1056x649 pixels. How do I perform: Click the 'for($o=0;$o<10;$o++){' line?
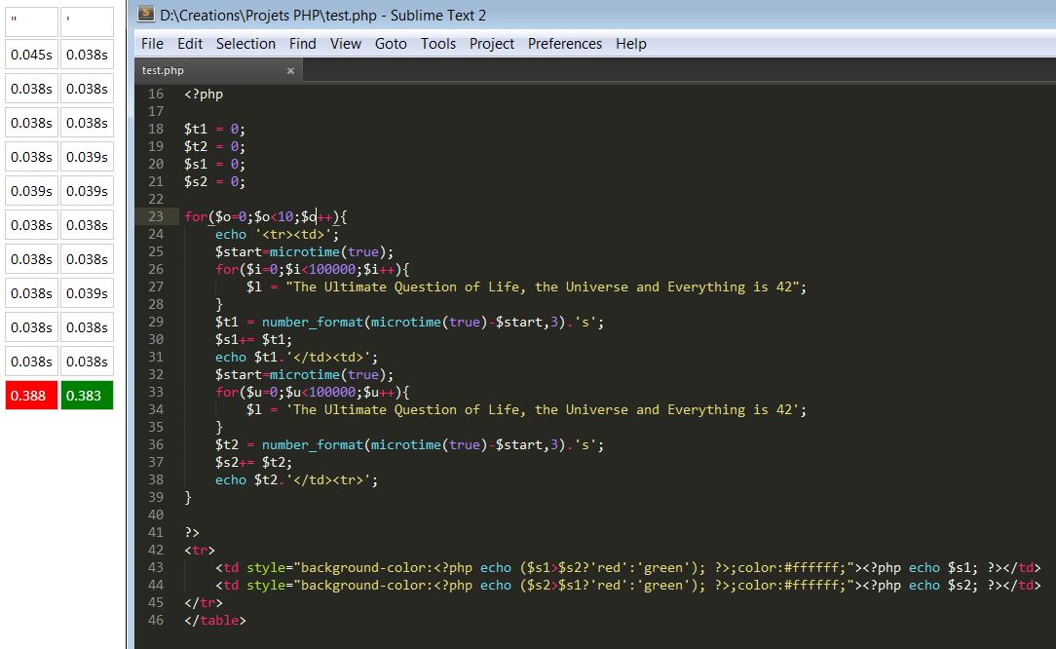[x=266, y=216]
